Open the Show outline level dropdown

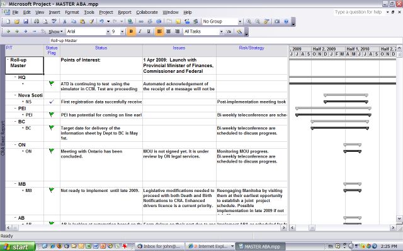(x=55, y=31)
